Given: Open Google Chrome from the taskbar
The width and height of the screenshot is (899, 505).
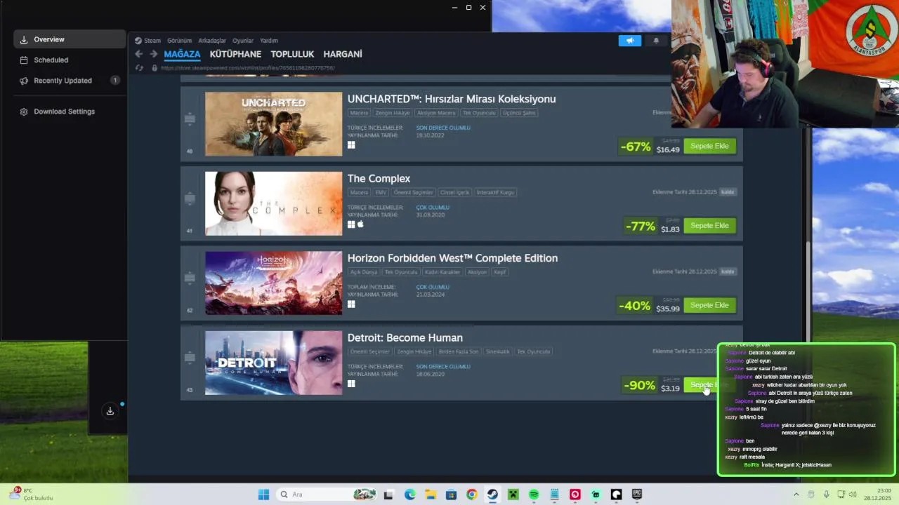Looking at the screenshot, I should tap(471, 494).
